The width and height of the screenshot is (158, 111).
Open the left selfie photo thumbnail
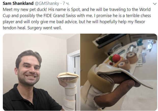coord(41,72)
